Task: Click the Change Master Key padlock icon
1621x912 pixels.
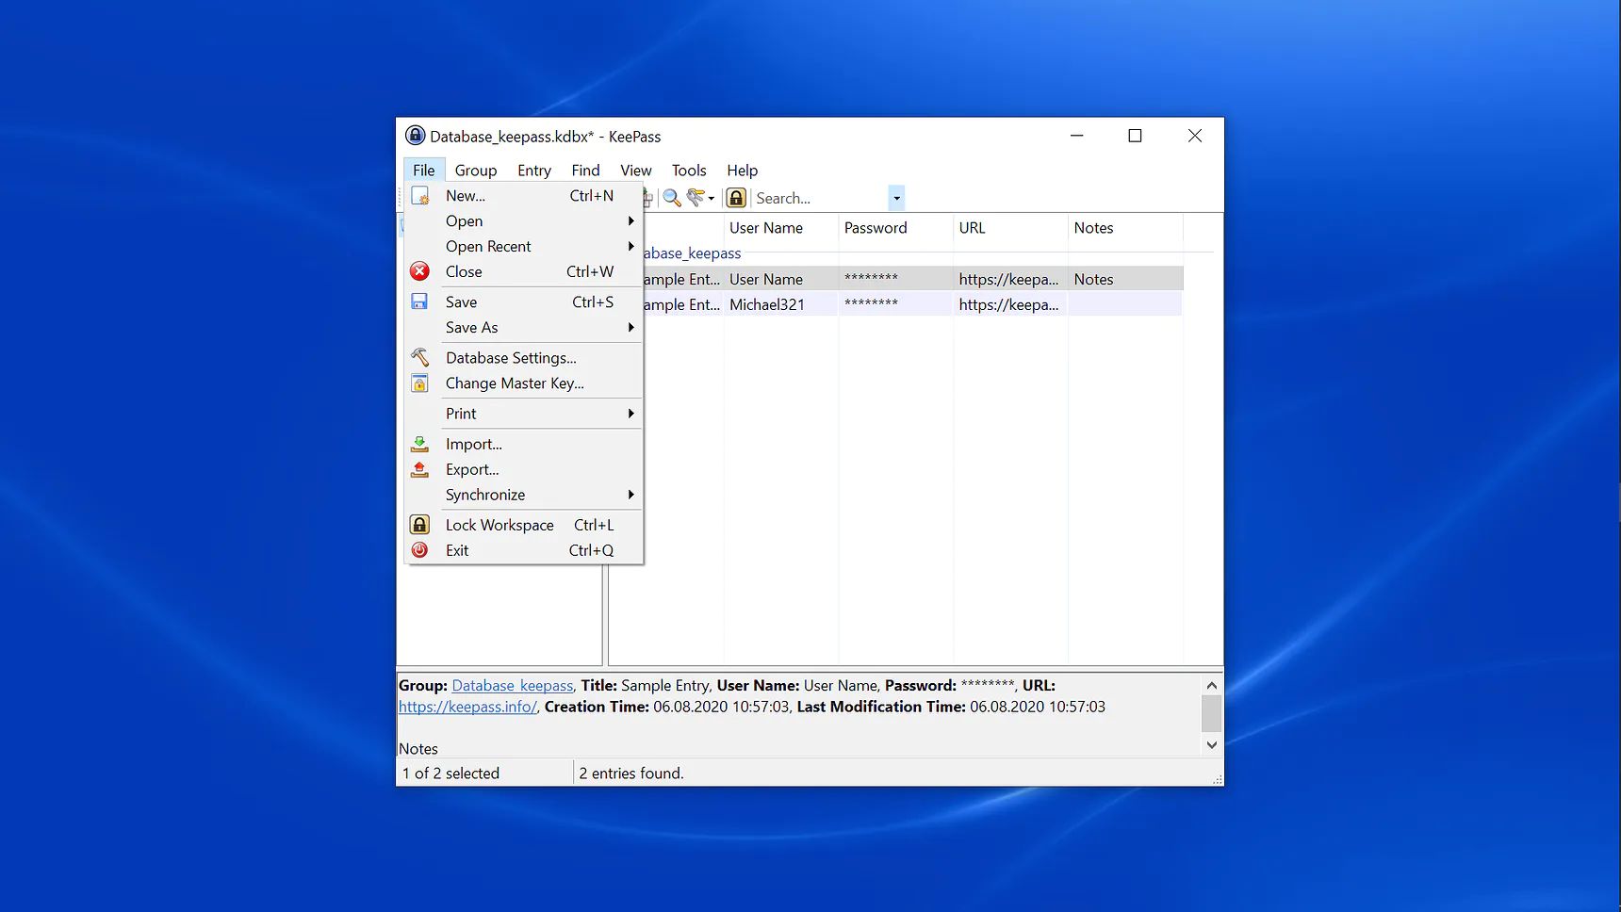Action: click(x=420, y=383)
